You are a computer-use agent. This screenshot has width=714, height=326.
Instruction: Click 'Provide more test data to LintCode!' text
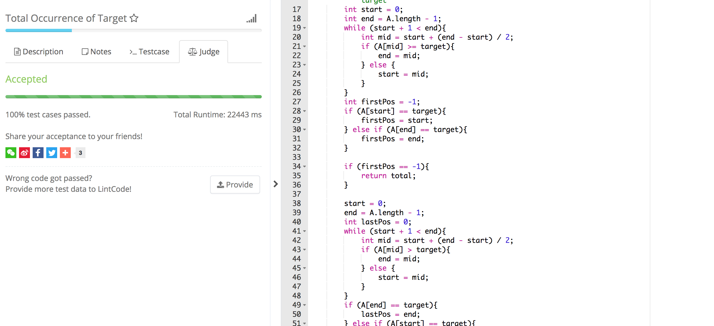[69, 189]
